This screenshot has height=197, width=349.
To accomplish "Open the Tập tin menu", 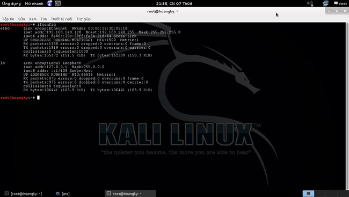I will [8, 19].
